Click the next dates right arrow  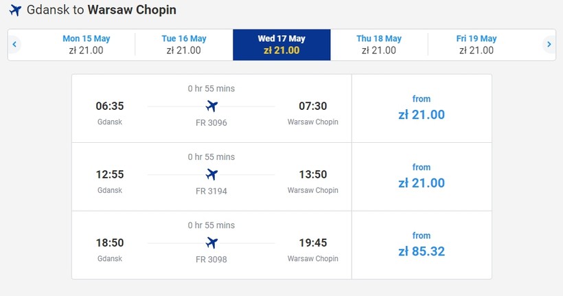pyautogui.click(x=548, y=45)
